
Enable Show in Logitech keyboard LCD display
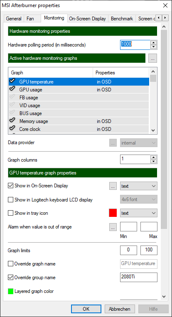click(x=10, y=200)
